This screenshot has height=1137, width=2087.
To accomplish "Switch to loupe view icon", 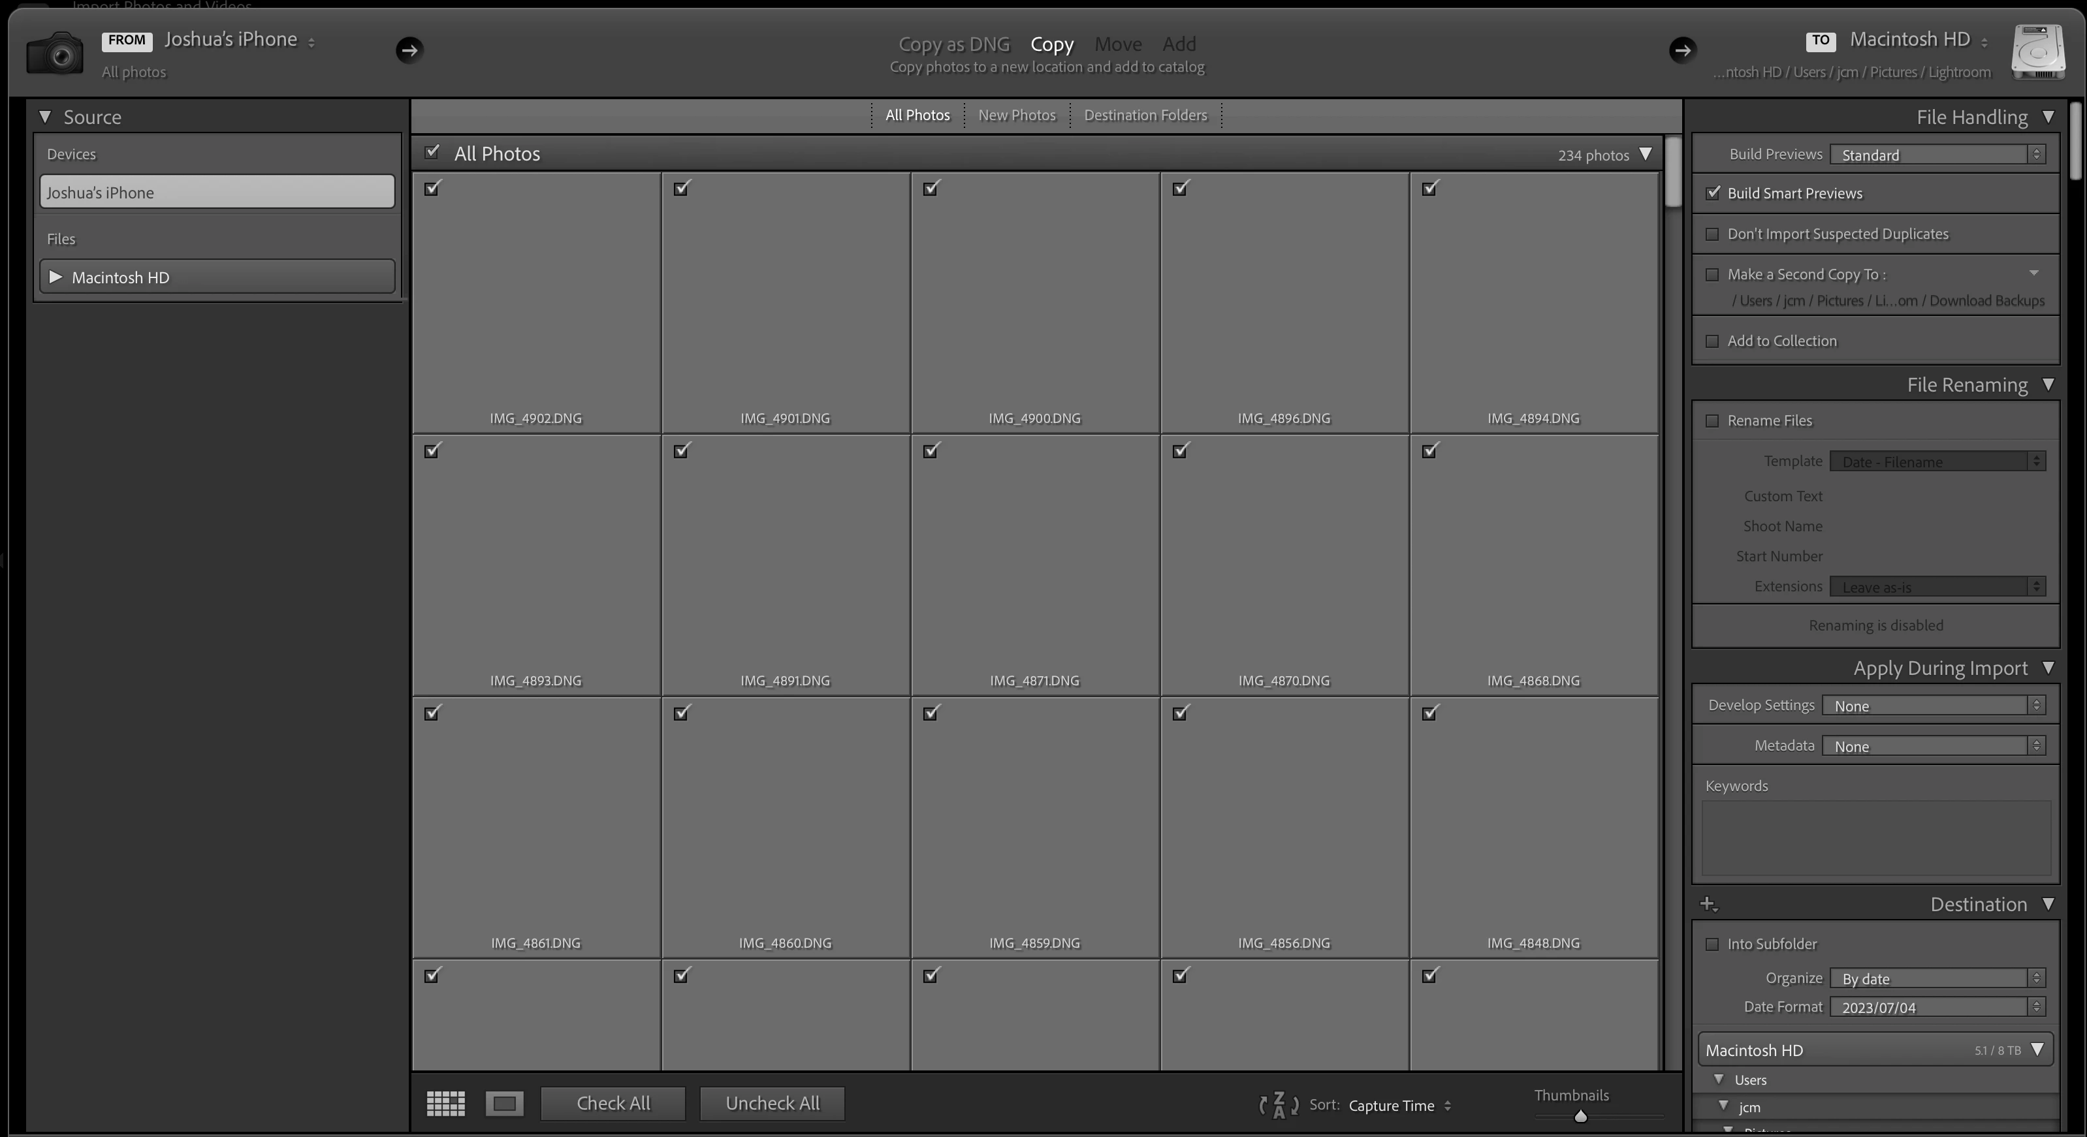I will click(504, 1103).
